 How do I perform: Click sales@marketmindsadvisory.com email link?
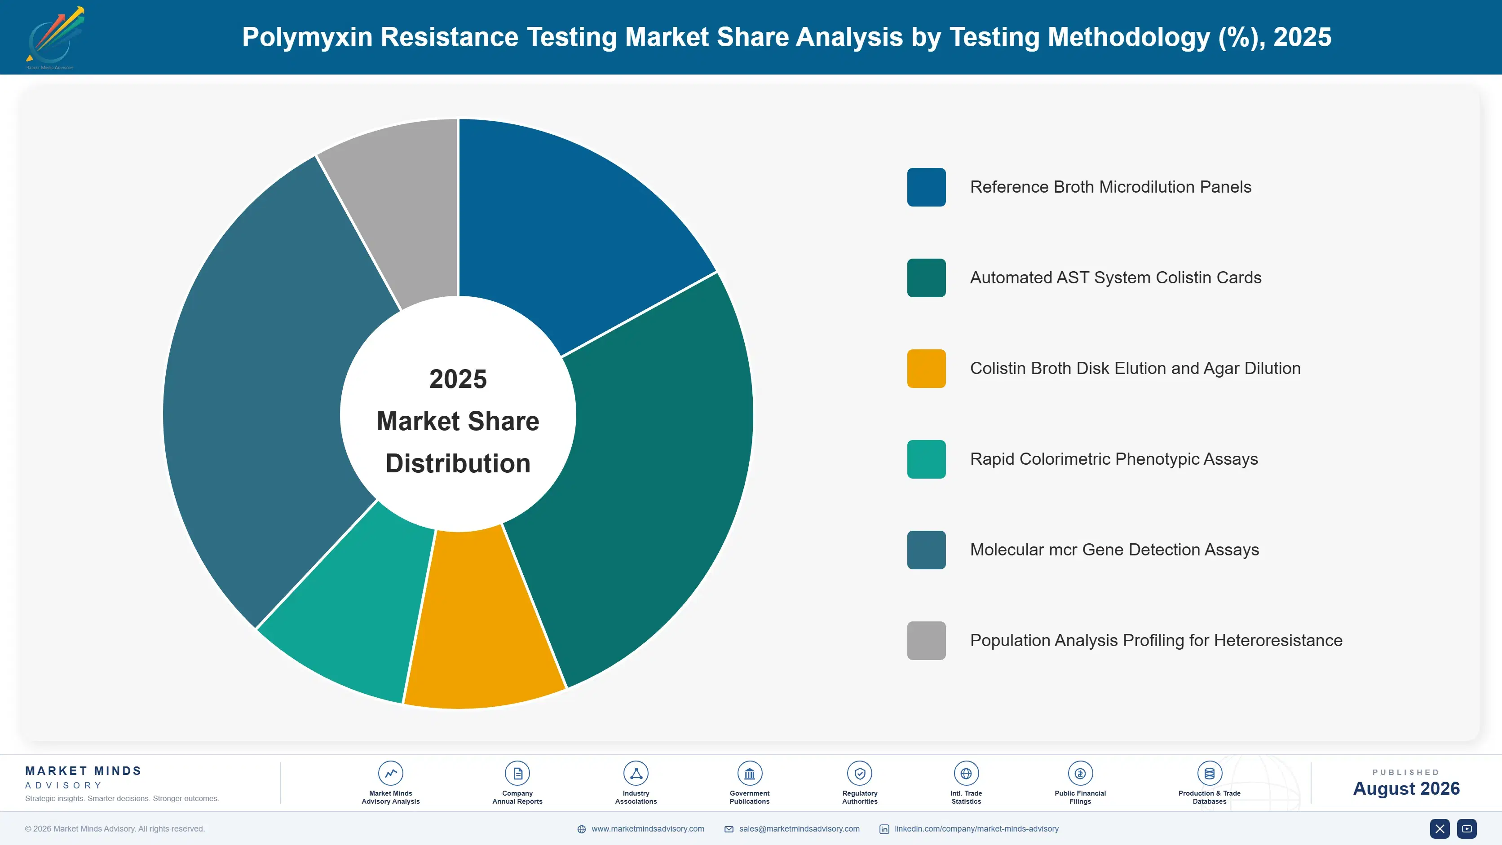tap(800, 829)
